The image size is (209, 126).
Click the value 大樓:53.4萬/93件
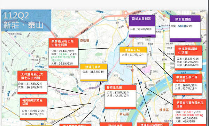tap(141, 29)
